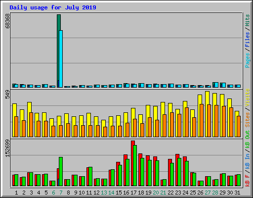The width and height of the screenshot is (253, 198).
Task: Click day label 17 on the x-axis
Action: tap(133, 193)
